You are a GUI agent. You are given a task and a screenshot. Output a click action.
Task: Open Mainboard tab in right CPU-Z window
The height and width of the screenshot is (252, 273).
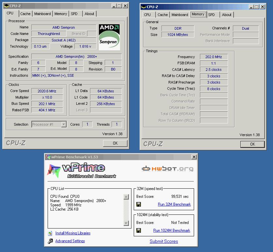point(180,15)
